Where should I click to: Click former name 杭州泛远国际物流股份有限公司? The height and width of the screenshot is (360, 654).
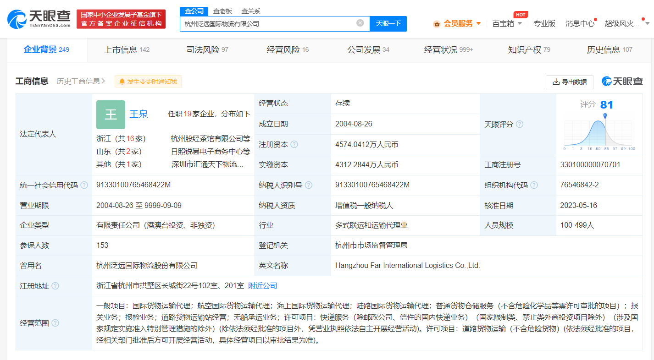[x=147, y=266]
